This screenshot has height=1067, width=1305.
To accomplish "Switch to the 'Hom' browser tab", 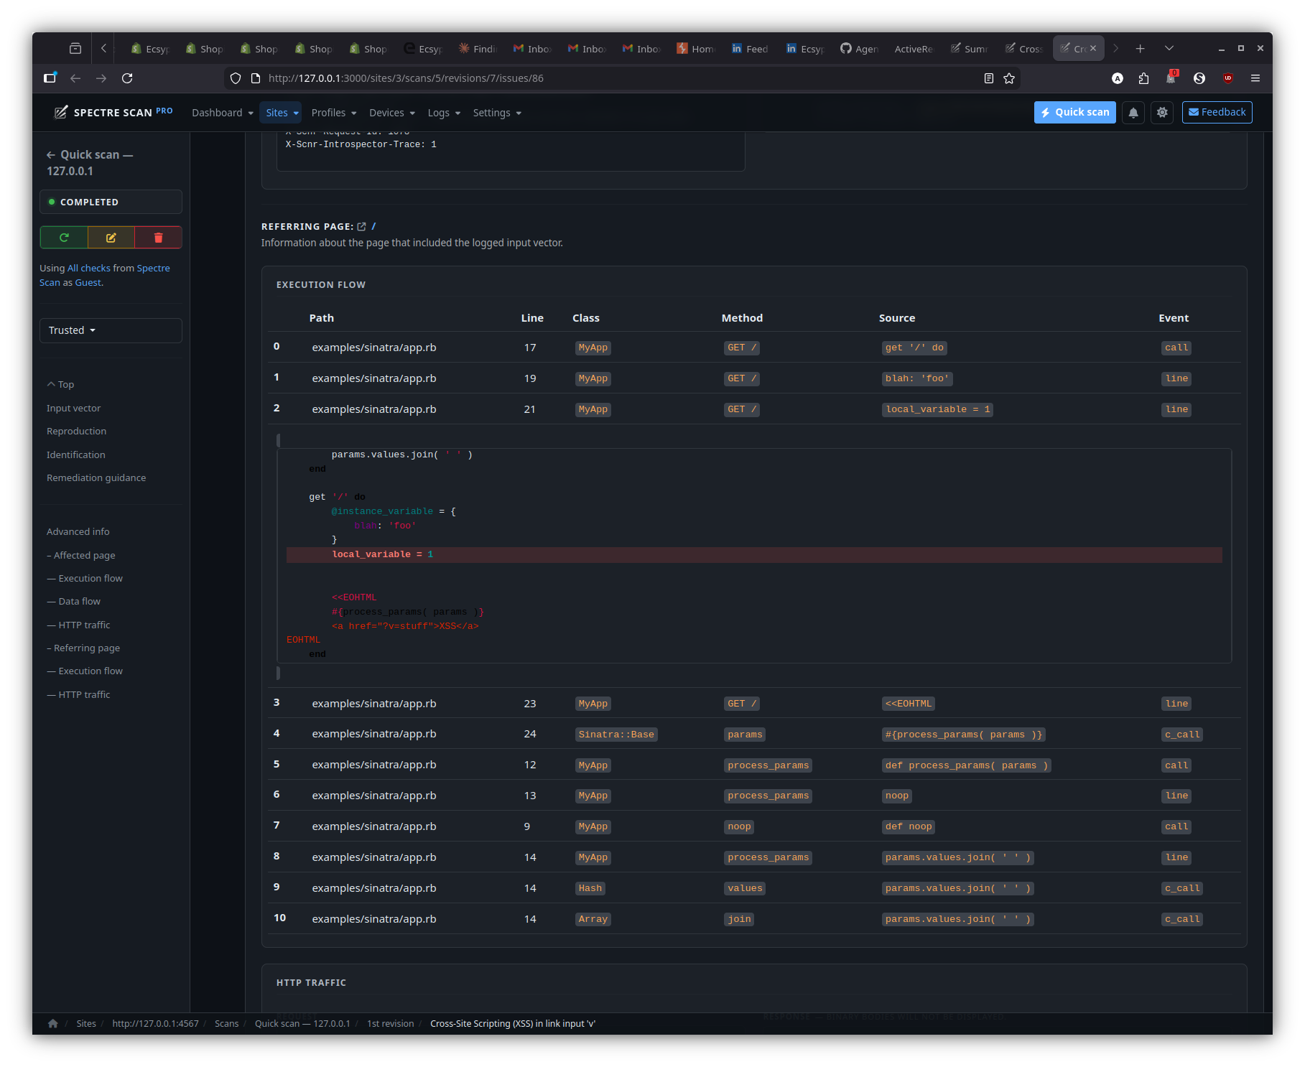I will pos(695,49).
